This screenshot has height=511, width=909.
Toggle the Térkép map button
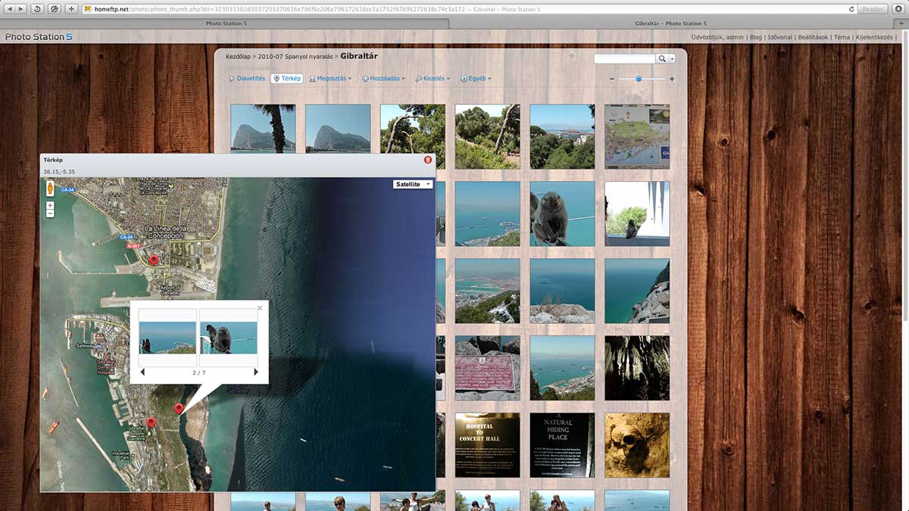287,79
